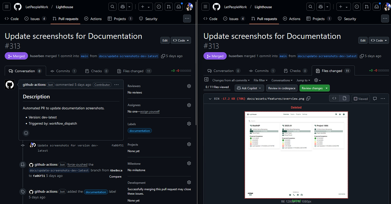Click the GitHub logo in left window
391x204 pixels.
[x=18, y=7]
